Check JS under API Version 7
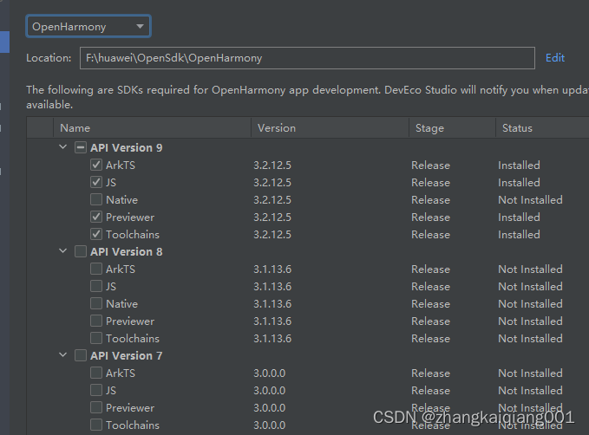The height and width of the screenshot is (435, 589). 96,390
